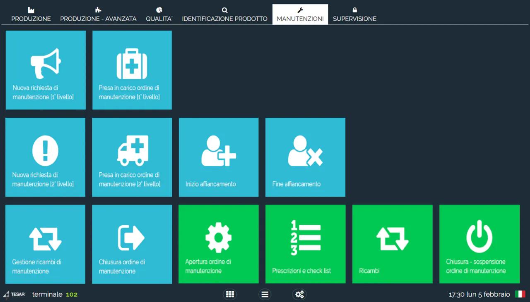Click 'Inizio affiancamento' label
Viewport: 530px width, 302px height.
coord(211,184)
